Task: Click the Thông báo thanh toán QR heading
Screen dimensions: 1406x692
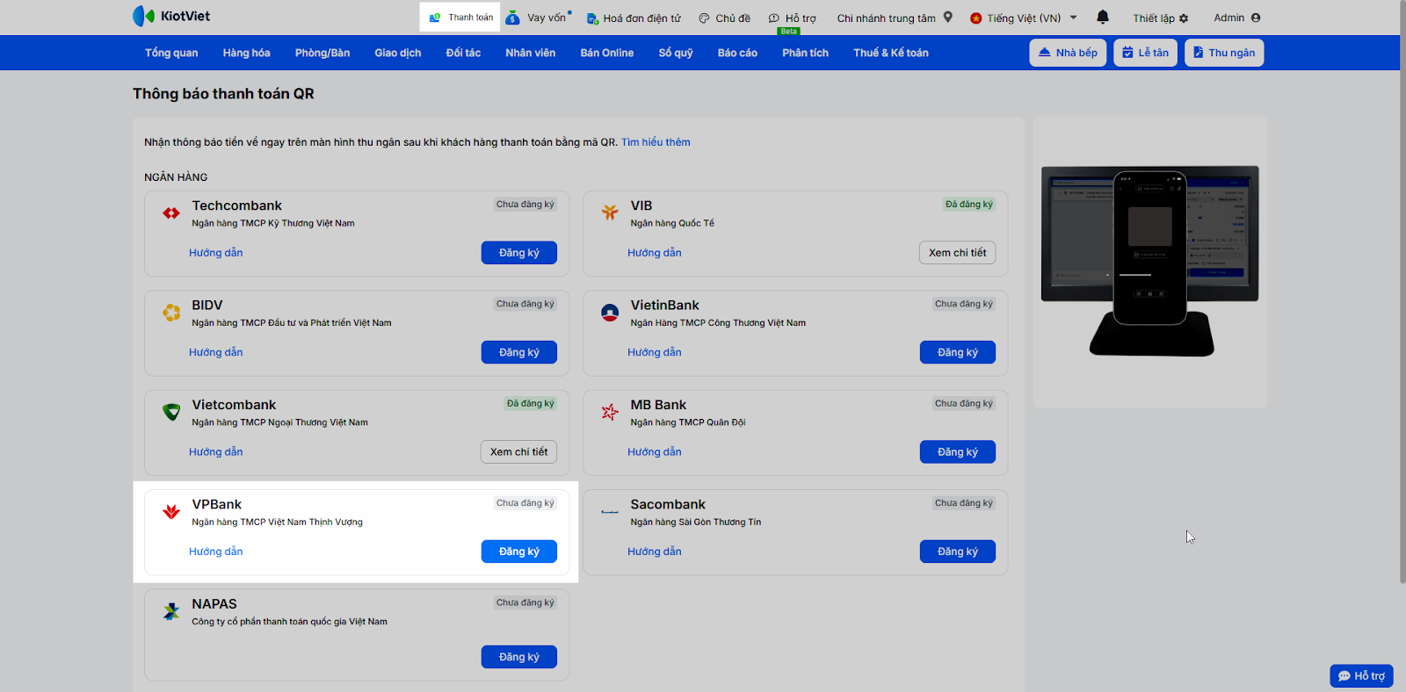Action: (x=223, y=94)
